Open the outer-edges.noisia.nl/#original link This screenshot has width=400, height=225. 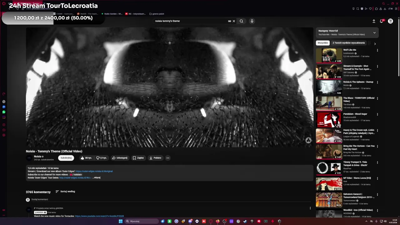click(94, 171)
